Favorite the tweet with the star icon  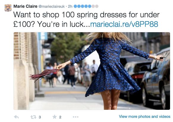tap(55, 117)
